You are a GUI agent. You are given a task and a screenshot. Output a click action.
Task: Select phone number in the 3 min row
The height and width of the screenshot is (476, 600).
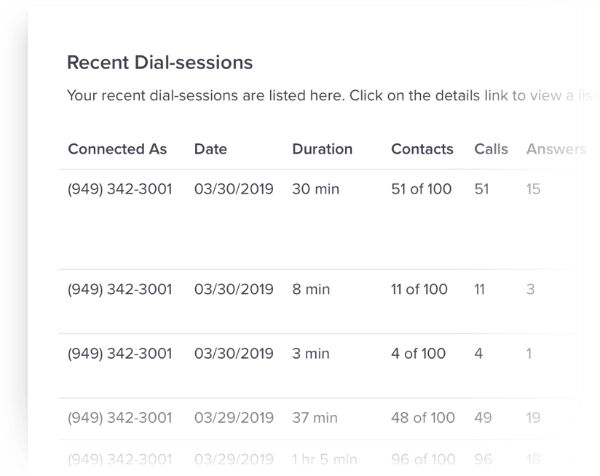(119, 354)
